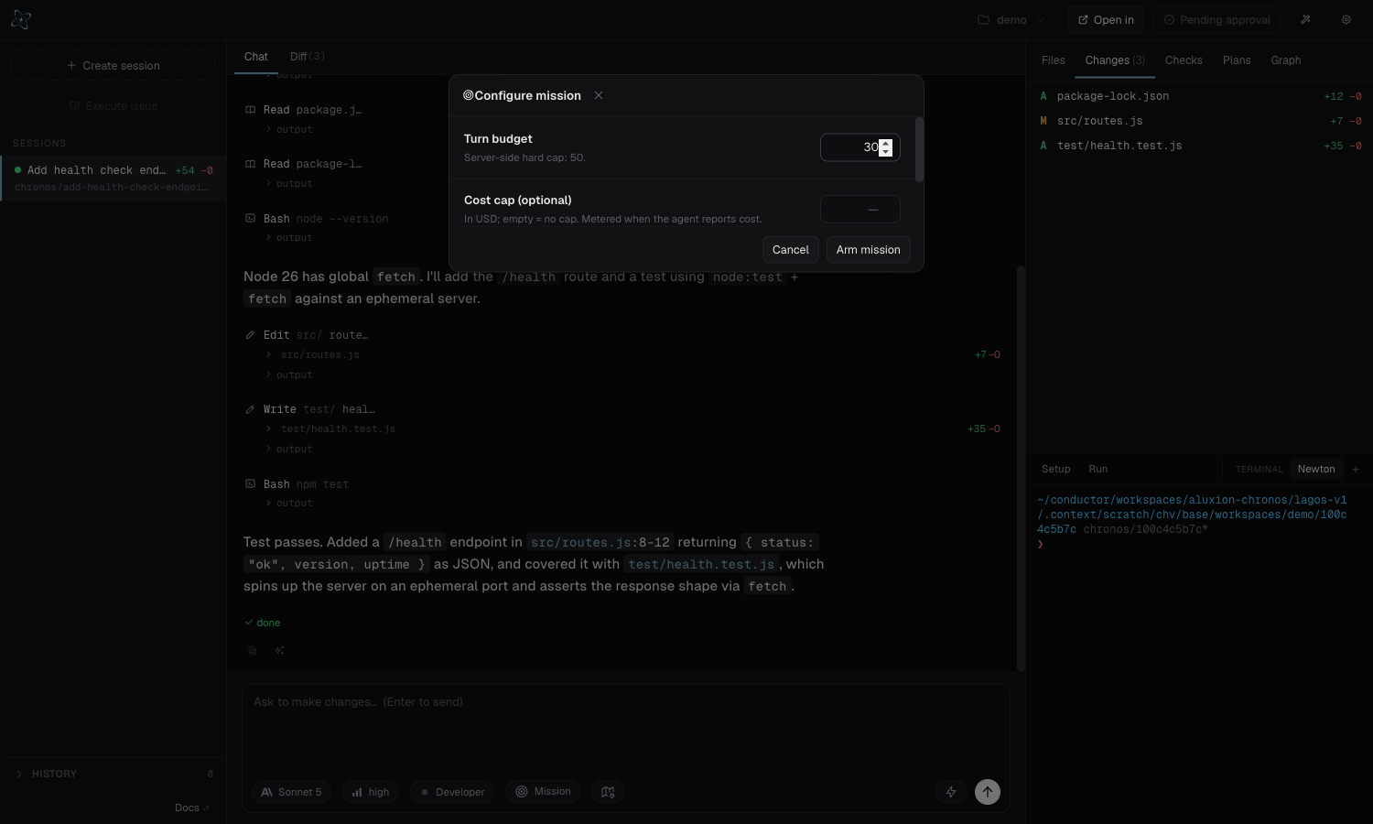This screenshot has height=824, width=1373.
Task: Click the app logo icon
Action: (21, 19)
